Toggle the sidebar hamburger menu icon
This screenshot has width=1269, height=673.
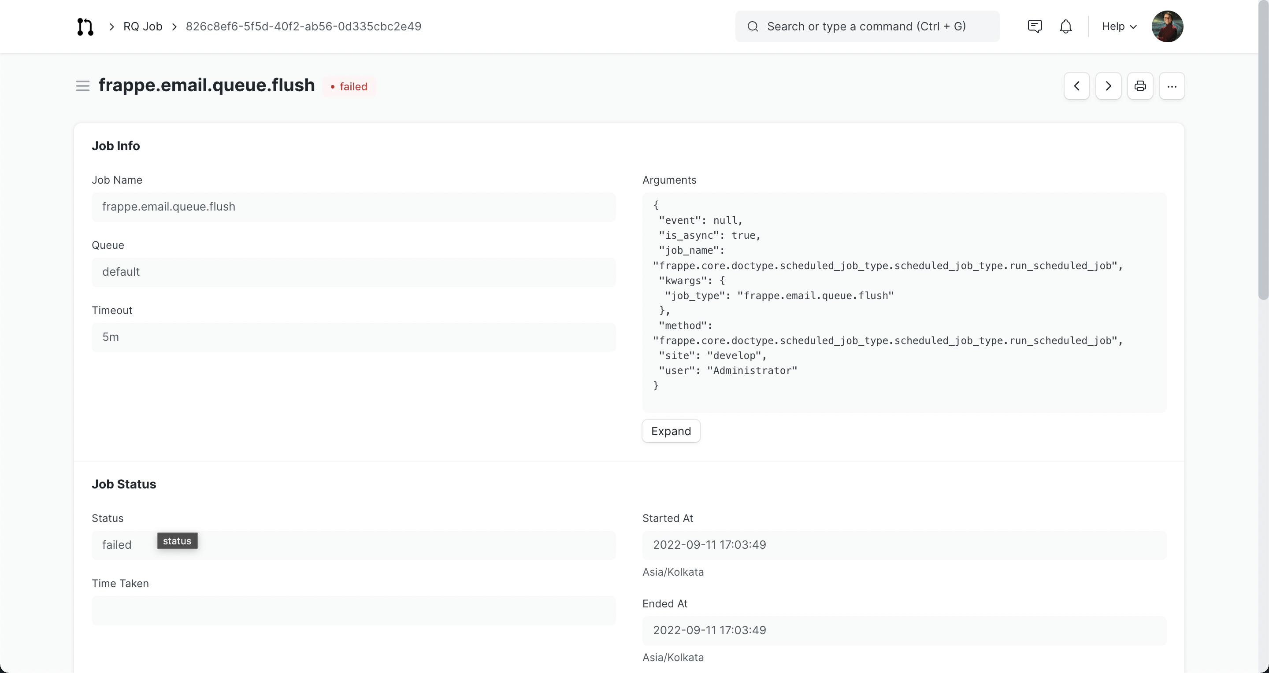tap(82, 86)
